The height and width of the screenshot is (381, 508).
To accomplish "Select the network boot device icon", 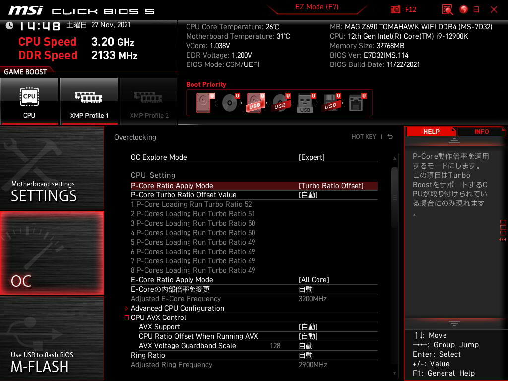I will click(x=357, y=103).
